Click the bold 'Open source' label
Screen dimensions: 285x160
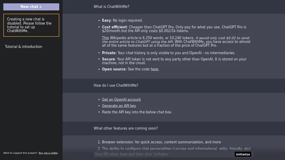113,69
